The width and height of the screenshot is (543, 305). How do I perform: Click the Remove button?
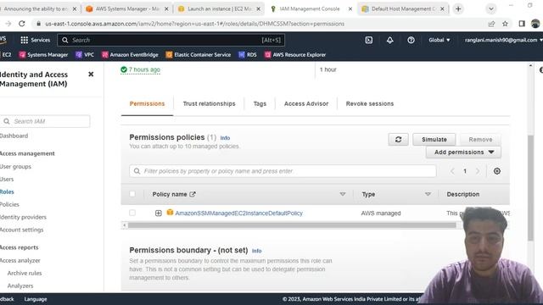pos(480,139)
